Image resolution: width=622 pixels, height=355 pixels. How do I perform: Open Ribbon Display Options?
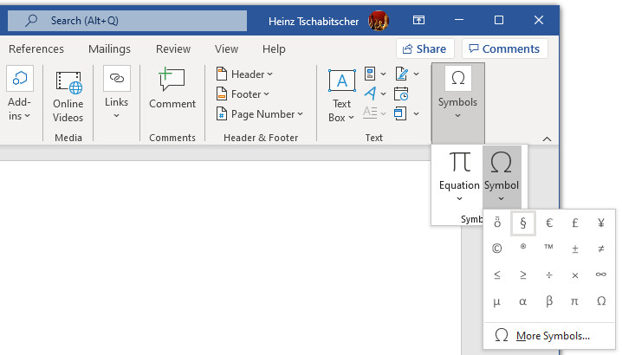point(418,20)
